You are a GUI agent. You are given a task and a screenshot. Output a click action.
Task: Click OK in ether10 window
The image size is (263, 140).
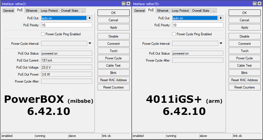(244, 13)
